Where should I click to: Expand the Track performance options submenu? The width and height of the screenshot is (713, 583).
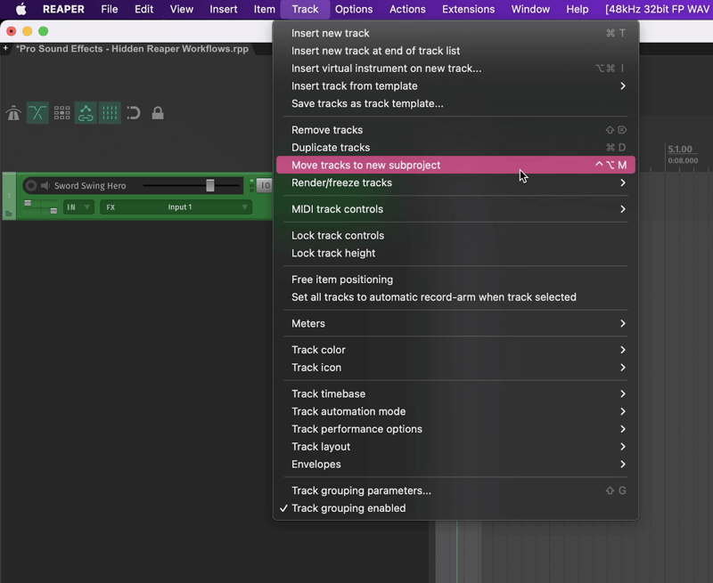point(455,429)
